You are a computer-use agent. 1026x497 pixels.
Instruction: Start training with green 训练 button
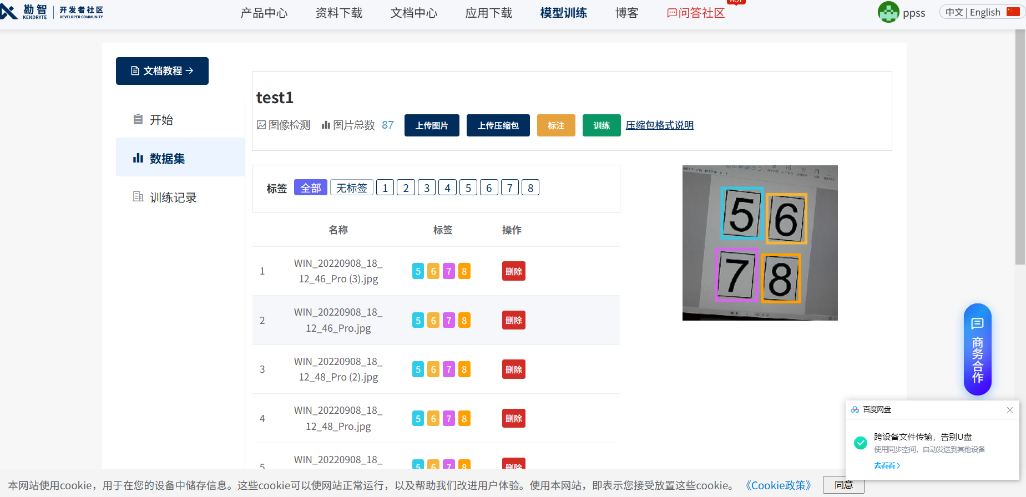pyautogui.click(x=602, y=125)
